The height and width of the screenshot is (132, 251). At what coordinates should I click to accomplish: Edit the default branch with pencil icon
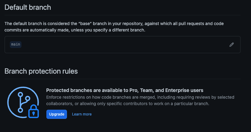[231, 45]
